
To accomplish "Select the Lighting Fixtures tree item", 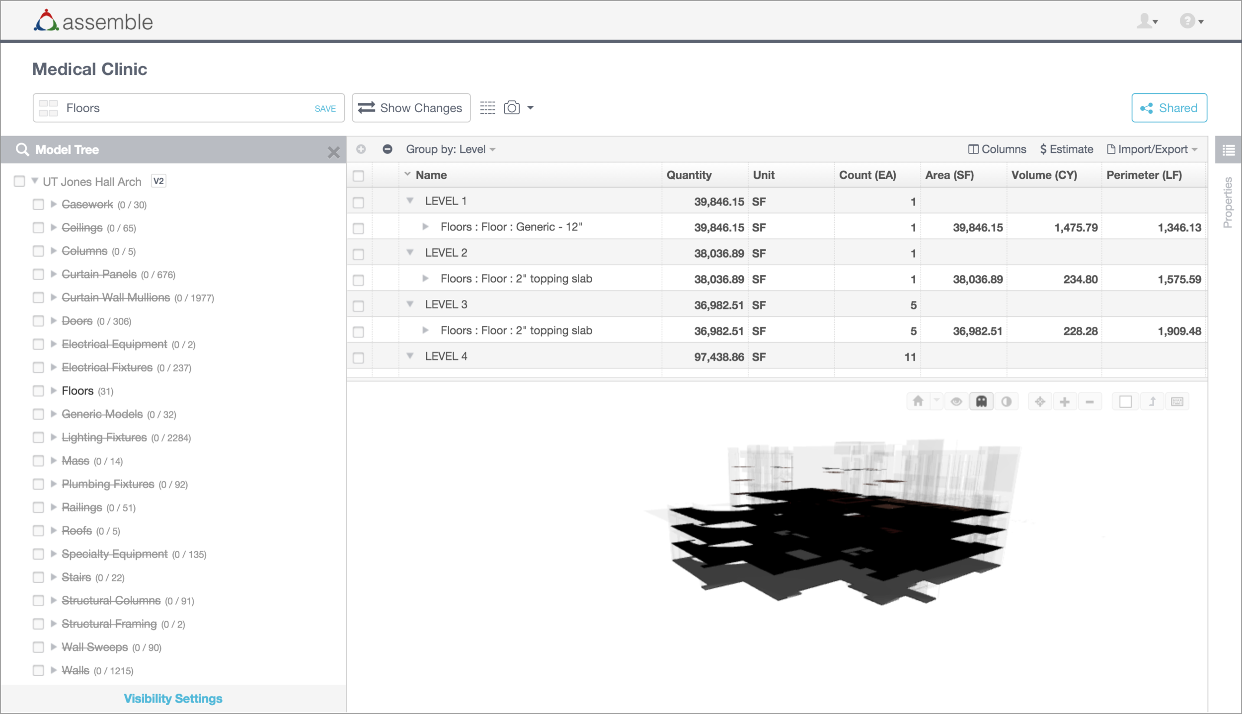I will pyautogui.click(x=104, y=437).
